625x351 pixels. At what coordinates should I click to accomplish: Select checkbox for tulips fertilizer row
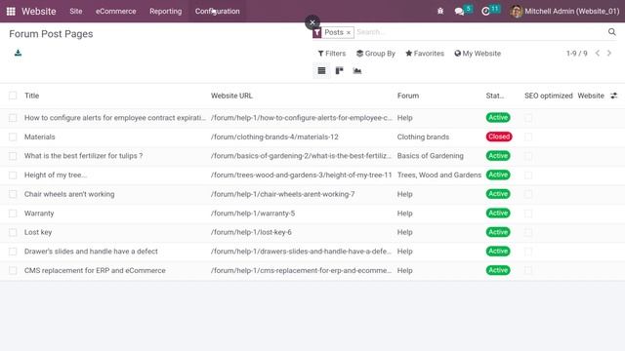coord(13,156)
